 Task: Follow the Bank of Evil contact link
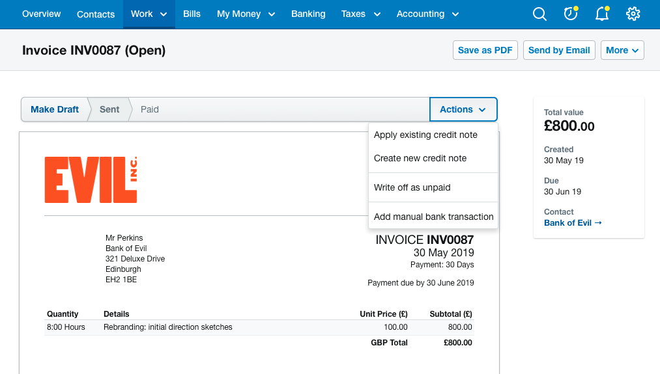pyautogui.click(x=573, y=222)
